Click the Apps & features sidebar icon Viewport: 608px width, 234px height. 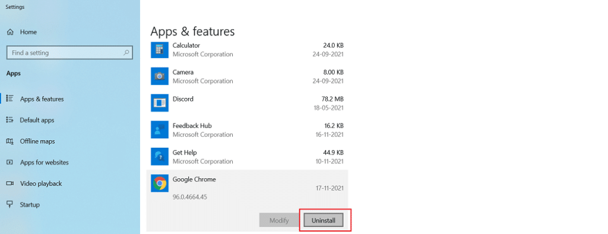(x=10, y=99)
